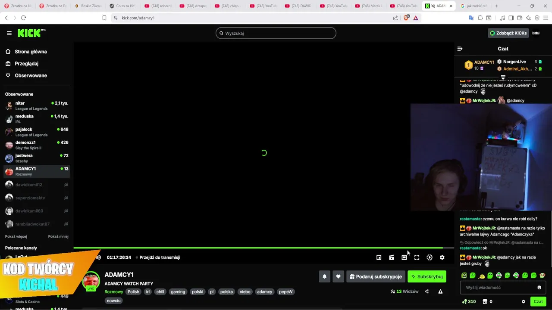Send message with Czat button
Viewport: 552px width, 310px height.
tap(538, 302)
